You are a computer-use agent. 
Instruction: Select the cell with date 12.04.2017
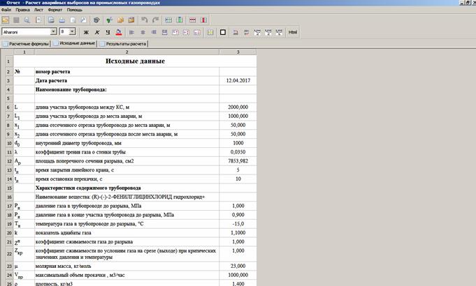point(238,80)
